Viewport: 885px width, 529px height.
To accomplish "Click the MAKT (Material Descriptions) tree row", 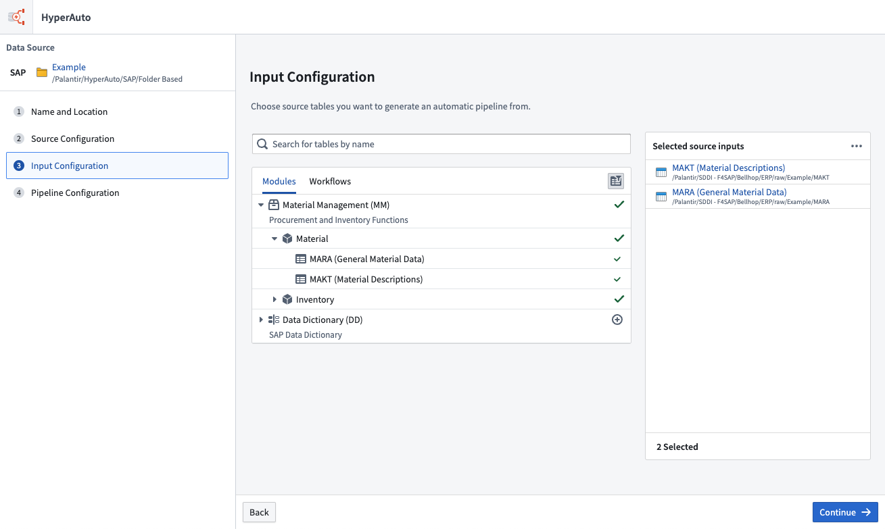I will [x=441, y=279].
